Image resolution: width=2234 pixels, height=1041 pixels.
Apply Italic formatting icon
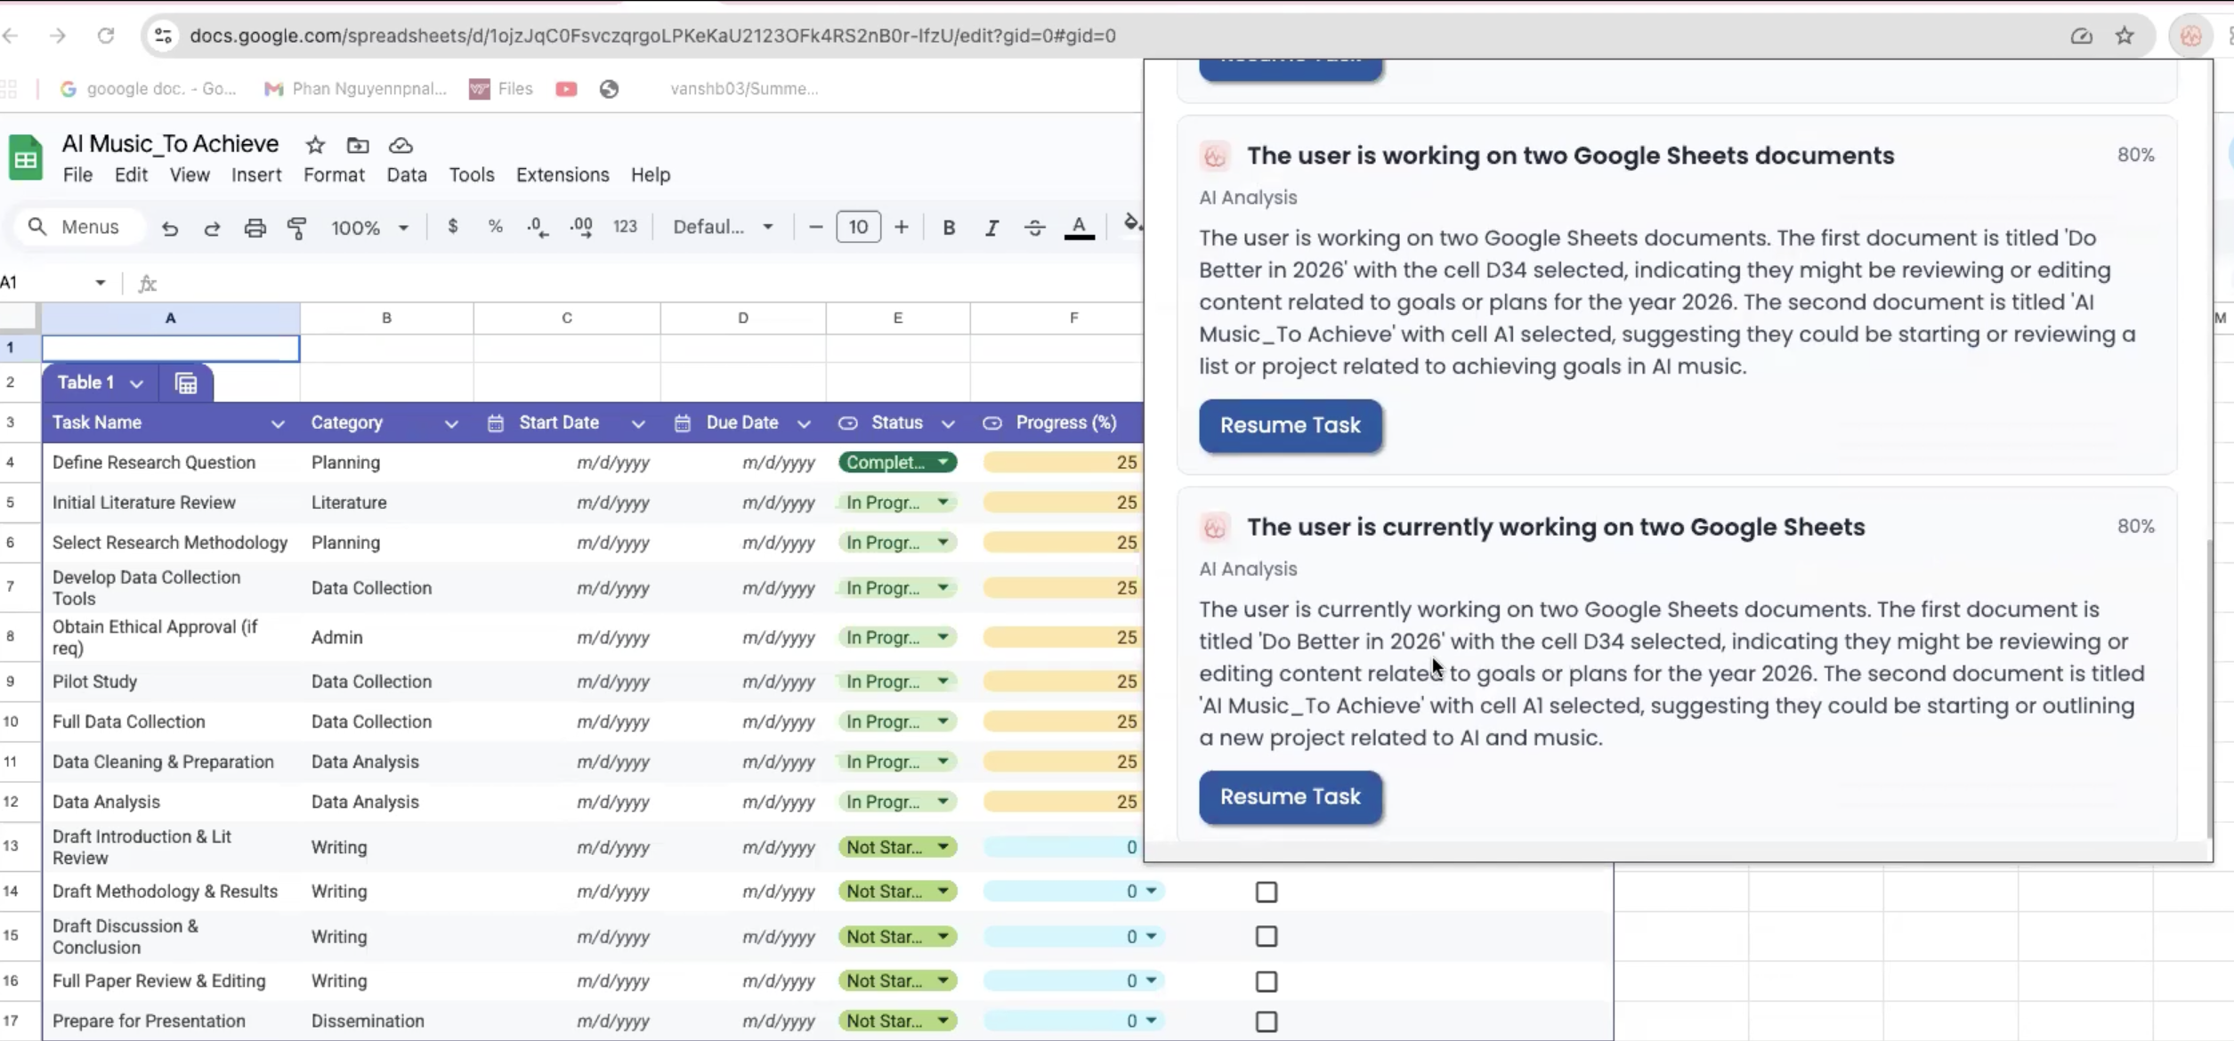tap(992, 228)
